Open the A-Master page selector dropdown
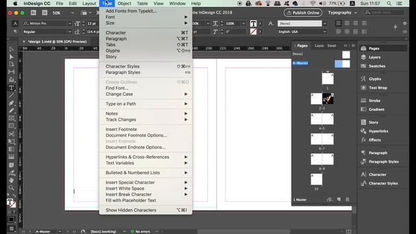Viewport: 416px width, 234px height. 60,231
